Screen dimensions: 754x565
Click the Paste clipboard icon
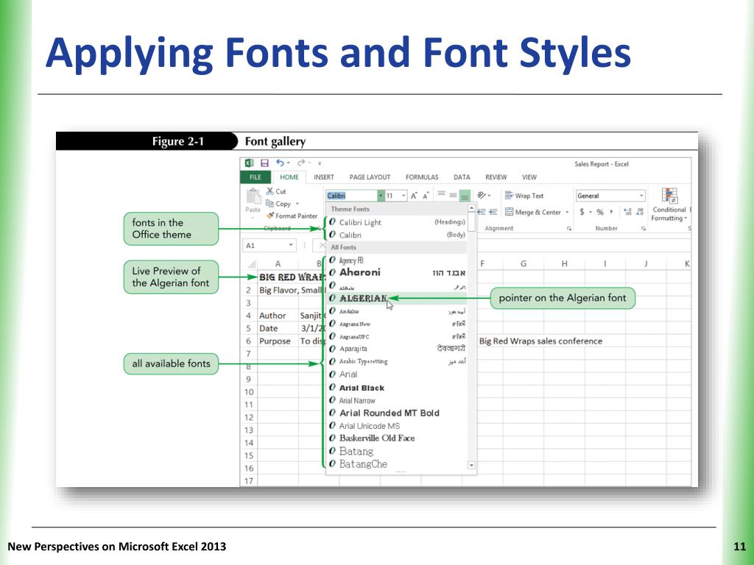pyautogui.click(x=253, y=197)
